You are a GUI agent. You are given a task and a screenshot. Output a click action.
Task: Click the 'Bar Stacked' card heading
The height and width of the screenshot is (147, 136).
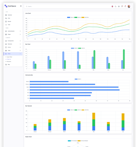[29, 106]
